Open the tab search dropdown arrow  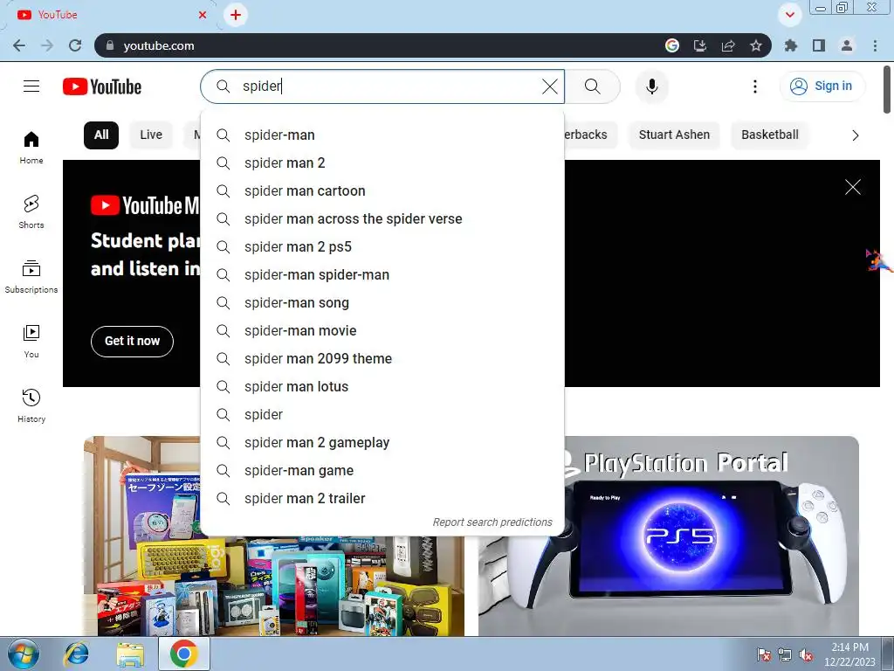(789, 15)
